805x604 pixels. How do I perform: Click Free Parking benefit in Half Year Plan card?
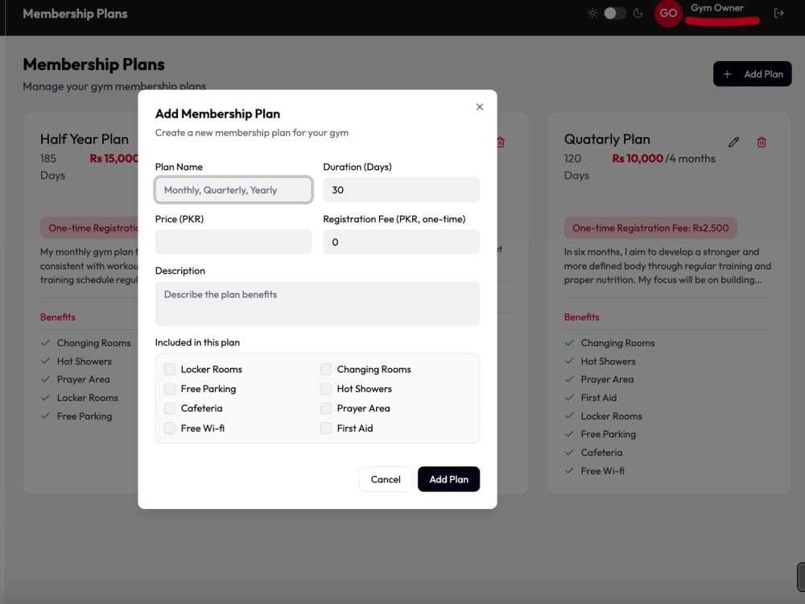(x=85, y=416)
